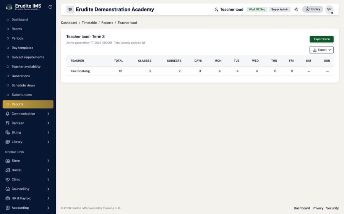Expand the Counselling menu chevron
The width and height of the screenshot is (344, 214).
coord(48,189)
